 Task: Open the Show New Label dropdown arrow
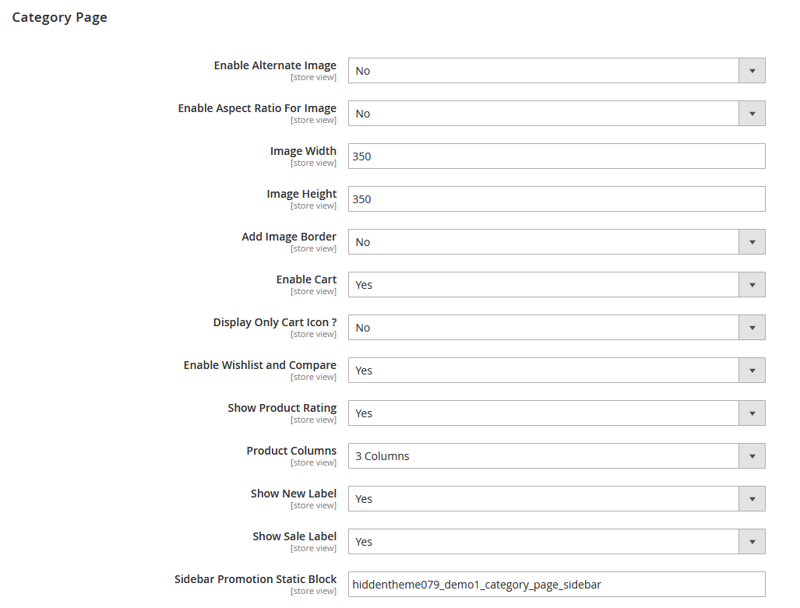751,498
